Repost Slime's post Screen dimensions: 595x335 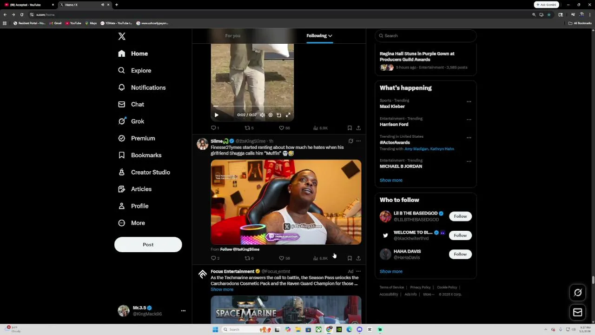(249, 258)
